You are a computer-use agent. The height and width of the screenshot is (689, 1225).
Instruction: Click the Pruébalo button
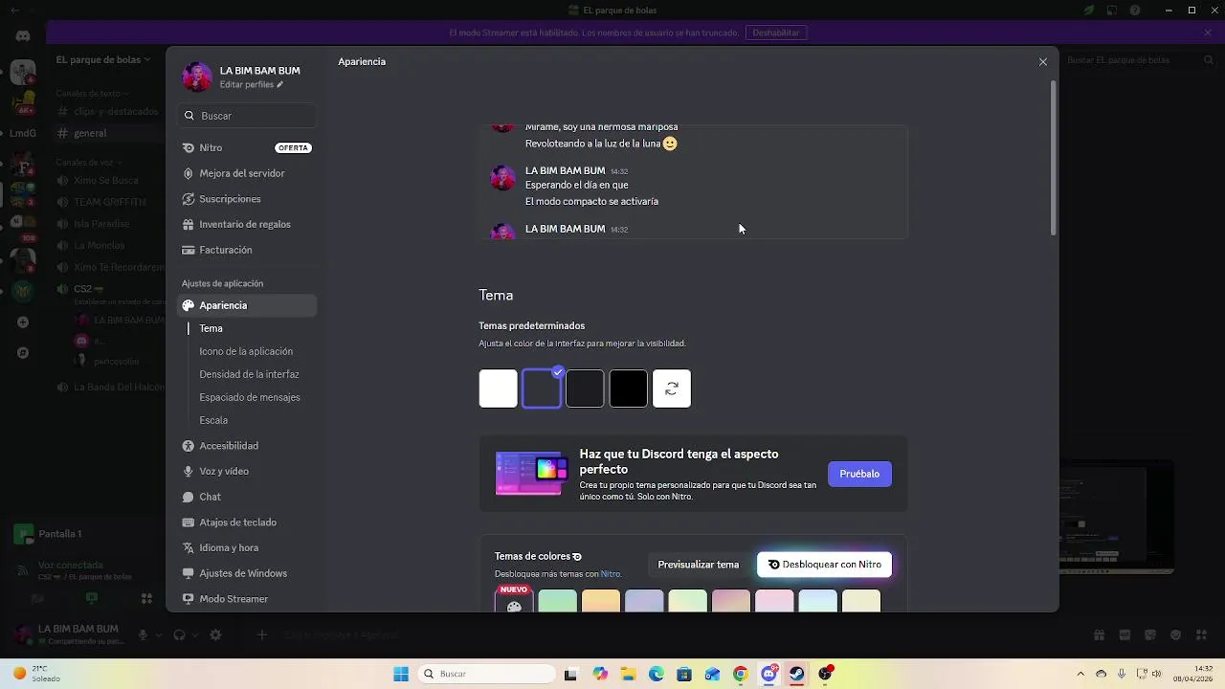[859, 474]
